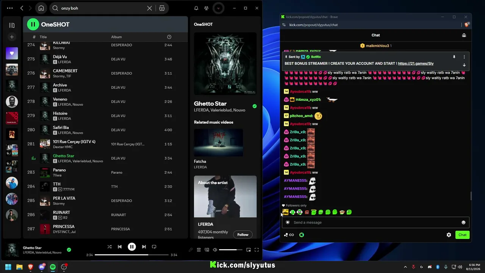485x273 pixels.
Task: Open the chat identity shield icon
Action: pos(288,223)
